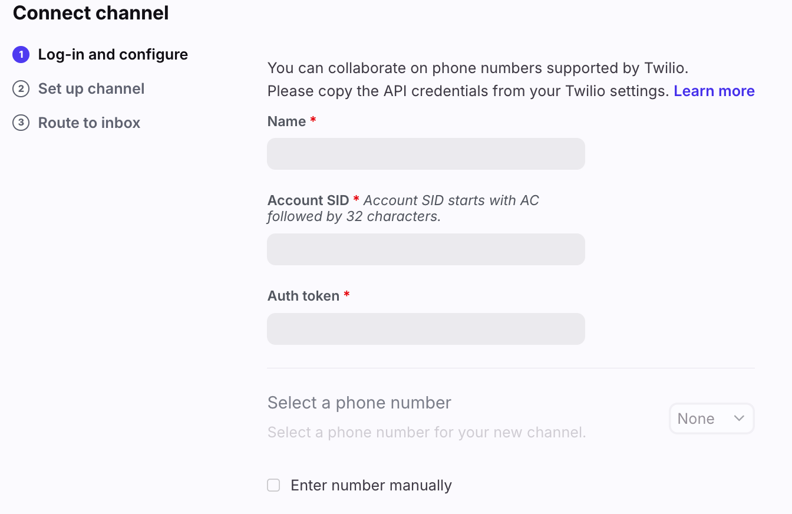Focus the Name input field

pos(425,154)
